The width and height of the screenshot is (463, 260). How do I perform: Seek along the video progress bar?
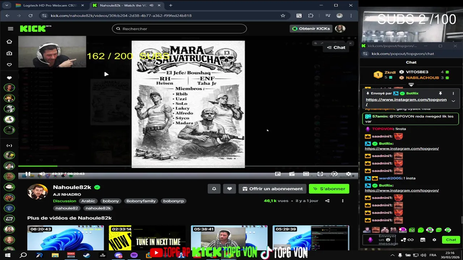pos(188,166)
